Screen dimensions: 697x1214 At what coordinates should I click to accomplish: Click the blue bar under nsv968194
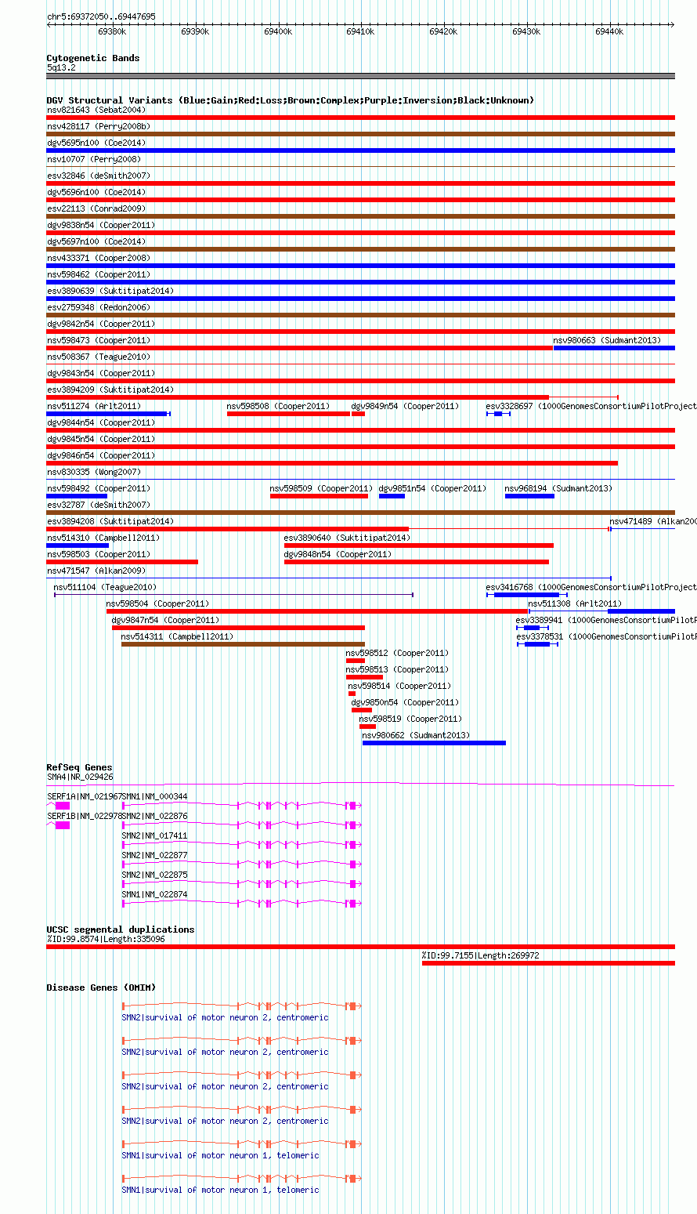(x=529, y=496)
